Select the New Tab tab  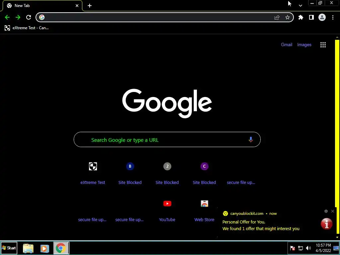[42, 6]
